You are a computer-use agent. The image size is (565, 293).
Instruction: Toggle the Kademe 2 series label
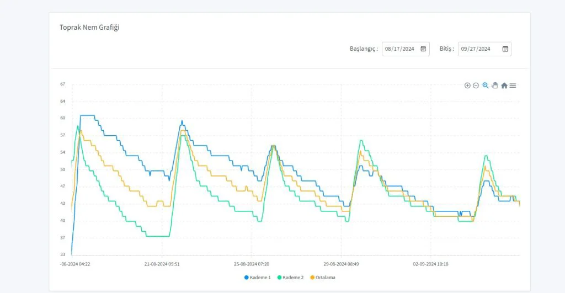coord(294,278)
